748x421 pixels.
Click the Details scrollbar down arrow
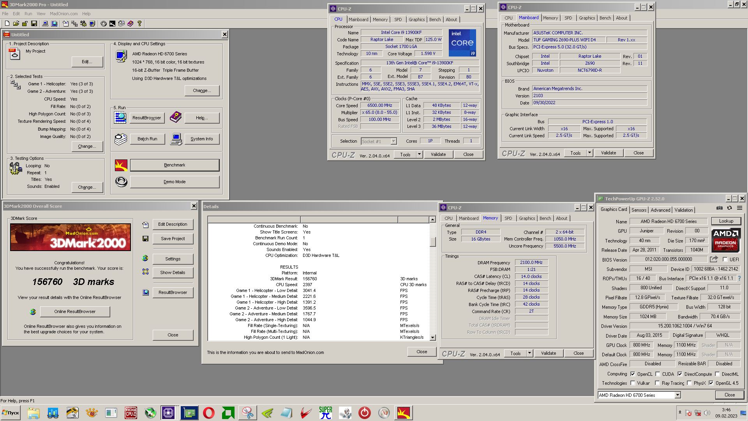click(432, 337)
